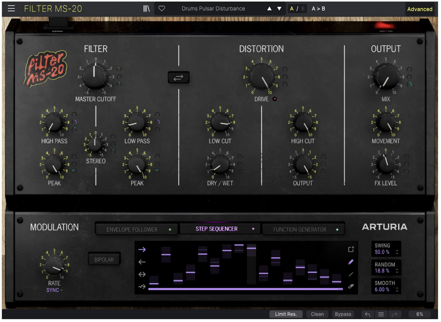Select the line tool in the sequencer
Viewport: 441px width, 322px height.
point(351,274)
